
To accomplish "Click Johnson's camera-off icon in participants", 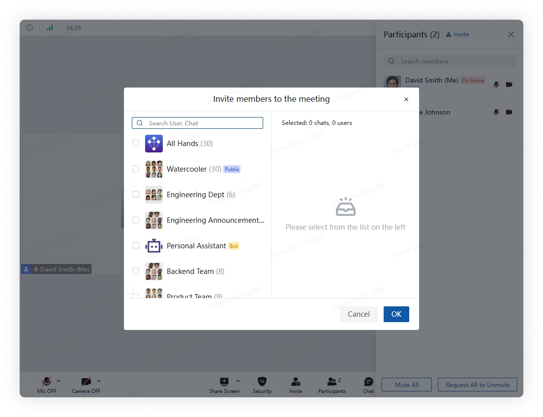I will (509, 112).
